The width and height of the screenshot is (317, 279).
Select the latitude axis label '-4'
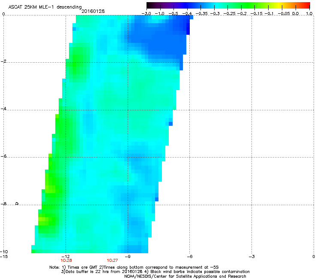click(x=3, y=109)
